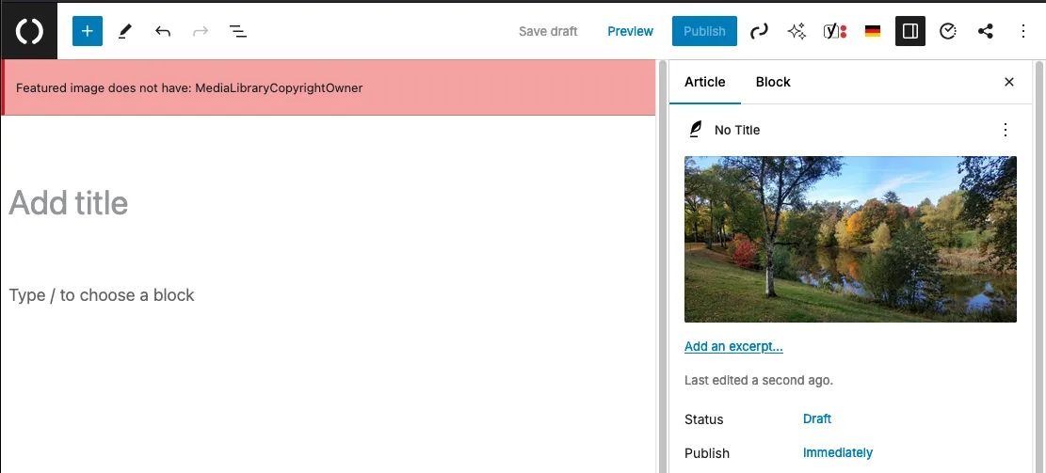
Task: Click the Last edited a second ago text
Action: [759, 381]
